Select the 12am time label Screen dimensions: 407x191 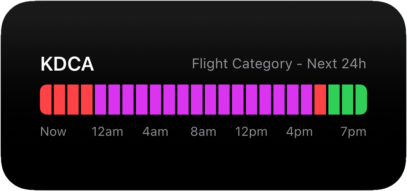(x=107, y=132)
